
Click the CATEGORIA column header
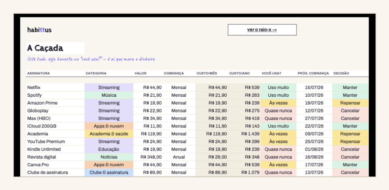(x=96, y=73)
